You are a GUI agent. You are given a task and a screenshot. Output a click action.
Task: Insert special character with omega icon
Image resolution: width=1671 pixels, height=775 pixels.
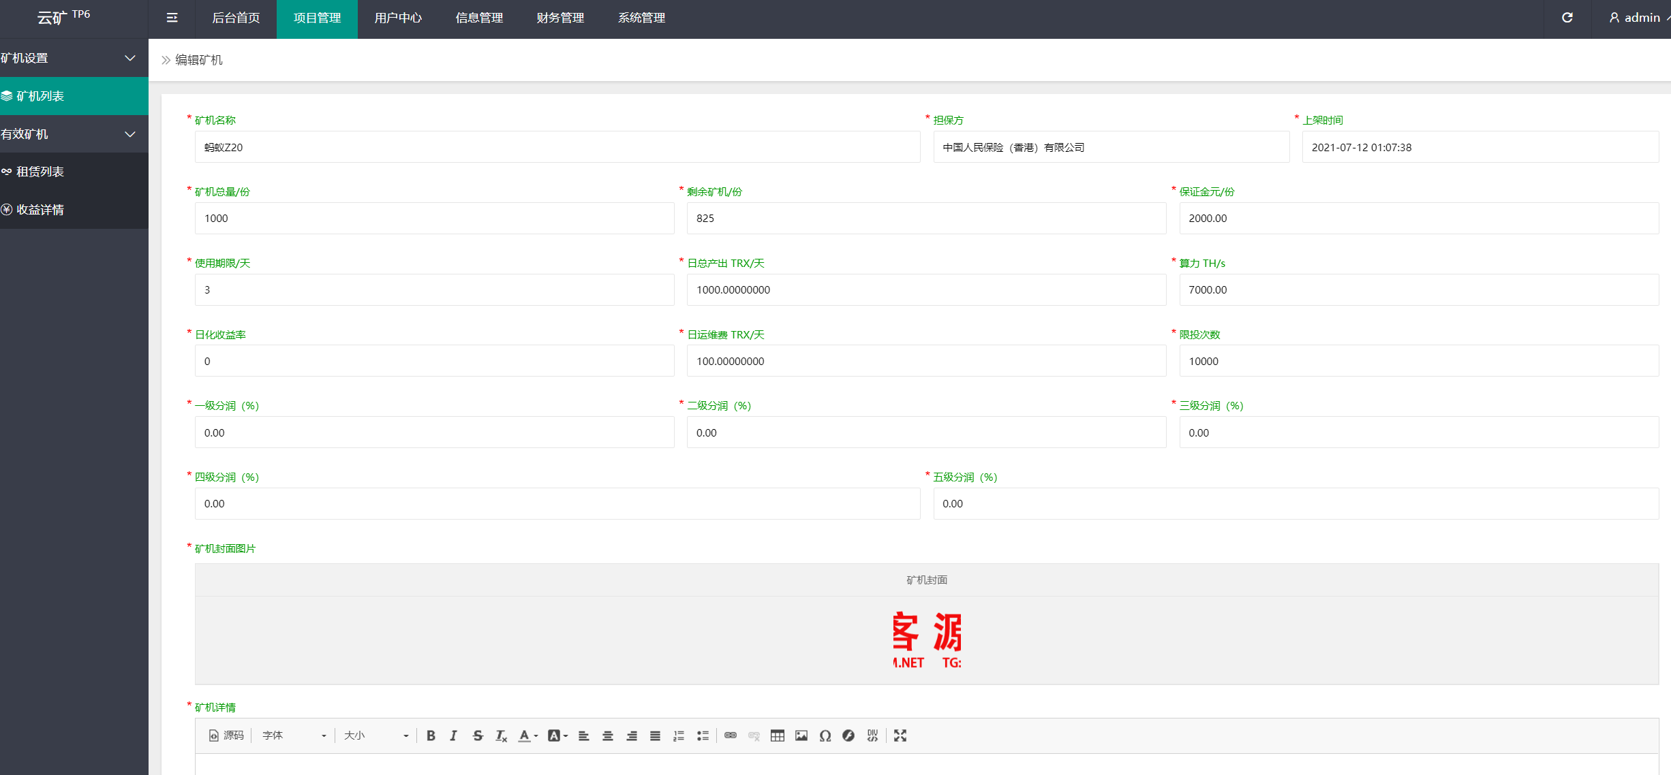tap(825, 736)
